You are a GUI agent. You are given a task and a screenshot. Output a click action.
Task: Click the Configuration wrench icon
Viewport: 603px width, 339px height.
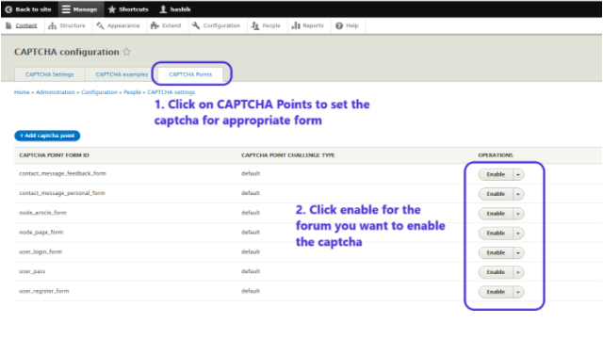(x=196, y=25)
